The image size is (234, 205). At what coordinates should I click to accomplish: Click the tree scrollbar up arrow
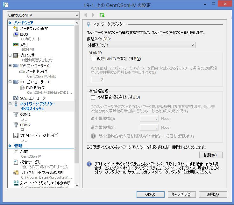click(77, 23)
